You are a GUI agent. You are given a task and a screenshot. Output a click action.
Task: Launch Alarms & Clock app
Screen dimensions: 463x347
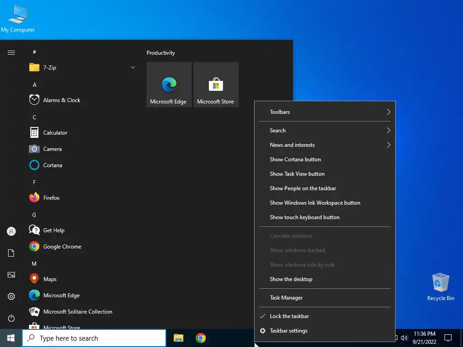(x=82, y=100)
